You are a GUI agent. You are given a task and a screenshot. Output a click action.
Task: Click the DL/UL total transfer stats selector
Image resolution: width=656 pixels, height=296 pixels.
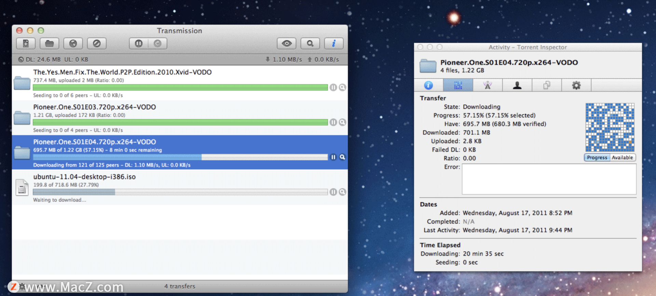(x=53, y=60)
